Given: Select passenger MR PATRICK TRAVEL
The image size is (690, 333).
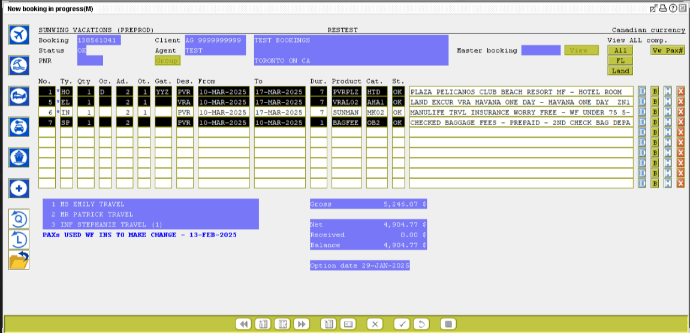Looking at the screenshot, I should (x=151, y=214).
